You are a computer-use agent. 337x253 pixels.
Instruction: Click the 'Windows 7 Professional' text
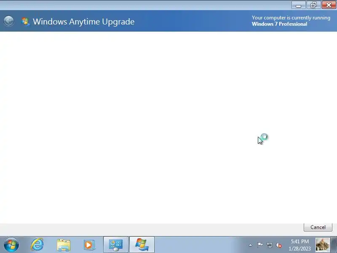pyautogui.click(x=279, y=24)
